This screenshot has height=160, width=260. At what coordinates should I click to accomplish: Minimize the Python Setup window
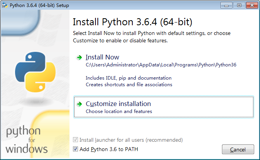click(x=227, y=5)
